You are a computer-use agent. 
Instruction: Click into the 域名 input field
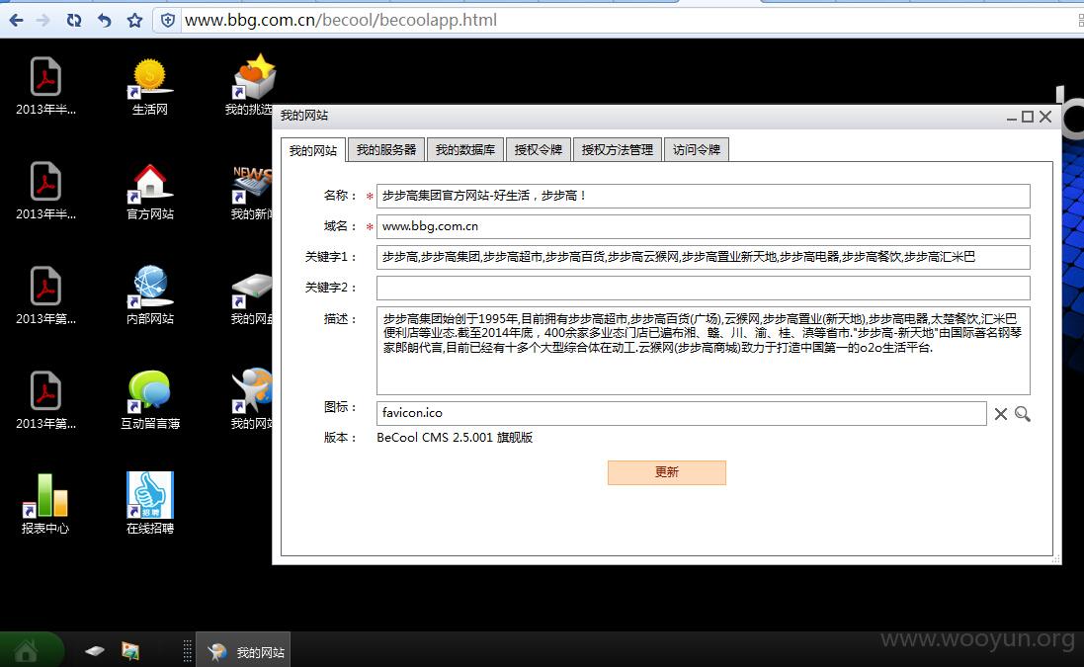[704, 226]
